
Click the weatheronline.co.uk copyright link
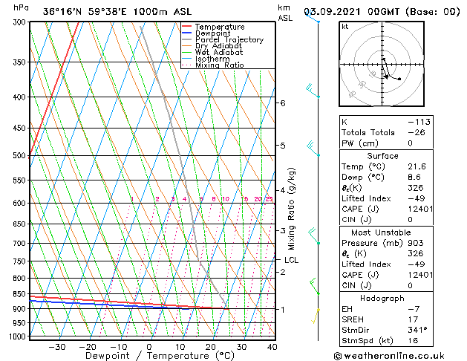pyautogui.click(x=389, y=356)
